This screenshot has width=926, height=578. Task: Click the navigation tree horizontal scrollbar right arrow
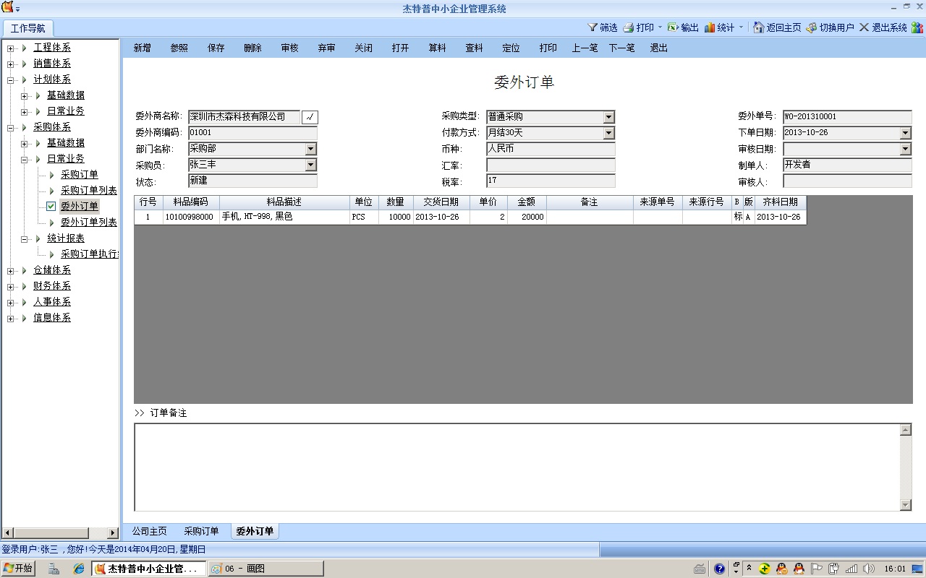coord(113,533)
